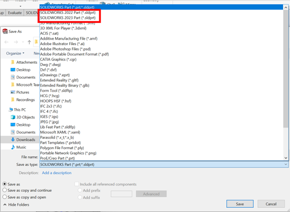The height and width of the screenshot is (212, 290).
Task: Choose Adobe Photoshop Files (*.psd)
Action: point(161,49)
